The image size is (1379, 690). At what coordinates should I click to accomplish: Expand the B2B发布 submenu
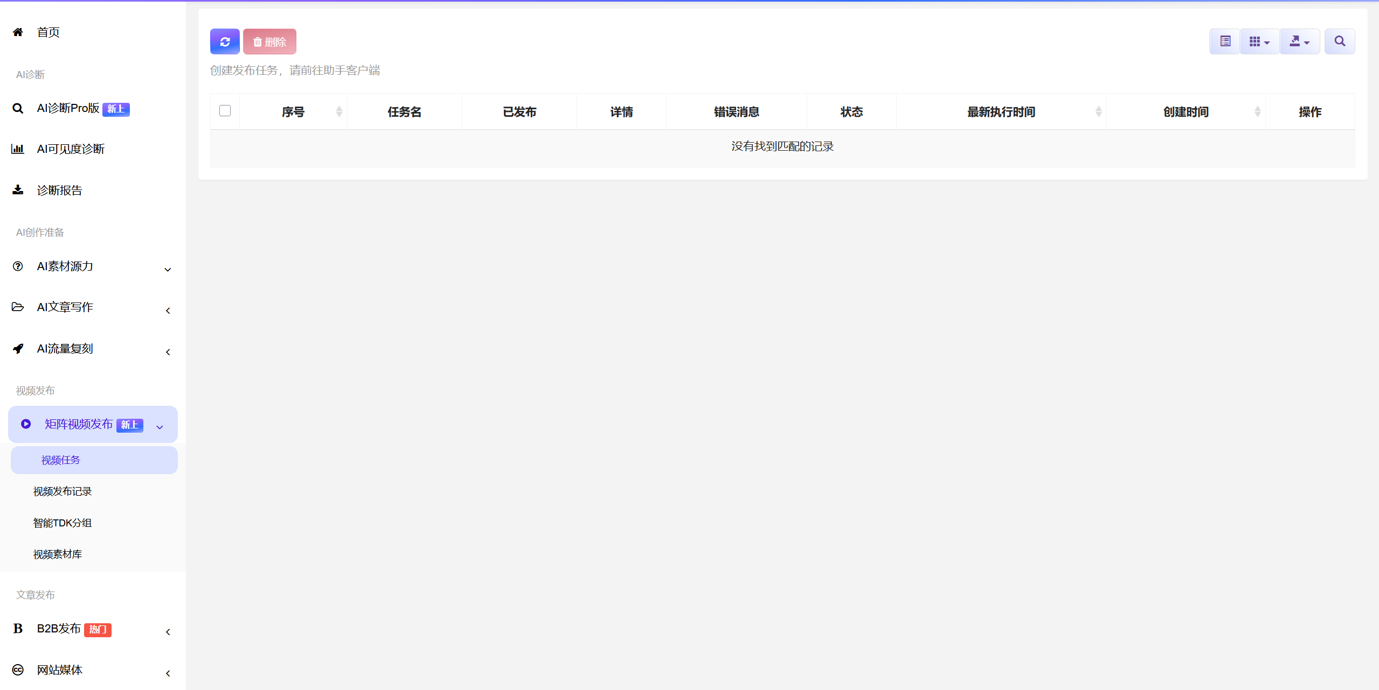click(93, 629)
